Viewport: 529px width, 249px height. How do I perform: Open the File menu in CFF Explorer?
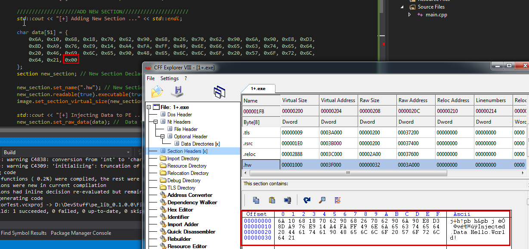(151, 78)
